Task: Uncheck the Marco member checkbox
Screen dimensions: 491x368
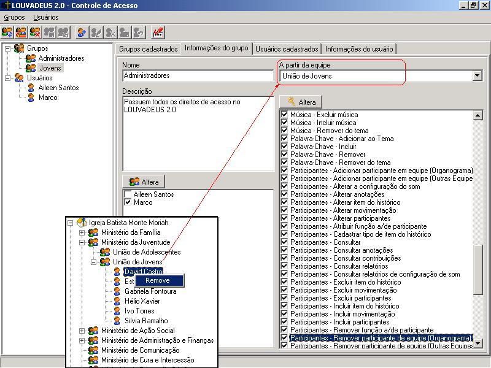Action: 128,202
